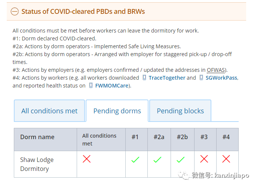Open the Pending blocks tab
This screenshot has width=257, height=187.
[180, 111]
